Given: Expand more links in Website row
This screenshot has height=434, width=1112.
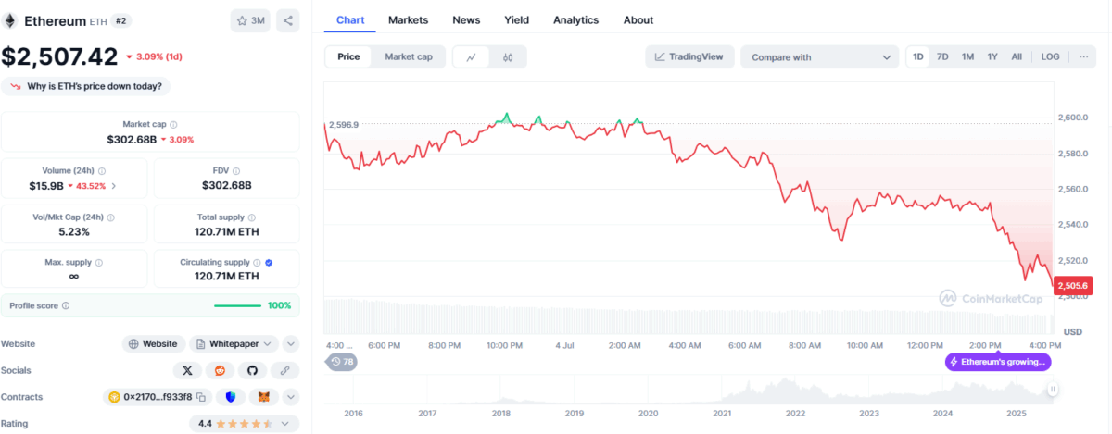Looking at the screenshot, I should [x=291, y=343].
